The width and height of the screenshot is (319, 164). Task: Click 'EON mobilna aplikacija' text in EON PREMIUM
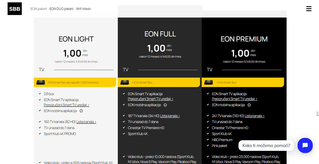pos(228,105)
